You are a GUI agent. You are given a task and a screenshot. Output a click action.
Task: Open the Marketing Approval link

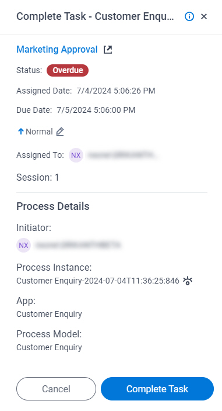point(57,49)
